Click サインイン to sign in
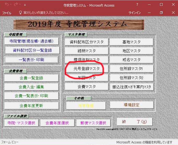Image resolution: width=178 pixels, height=145 pixels. [135, 13]
